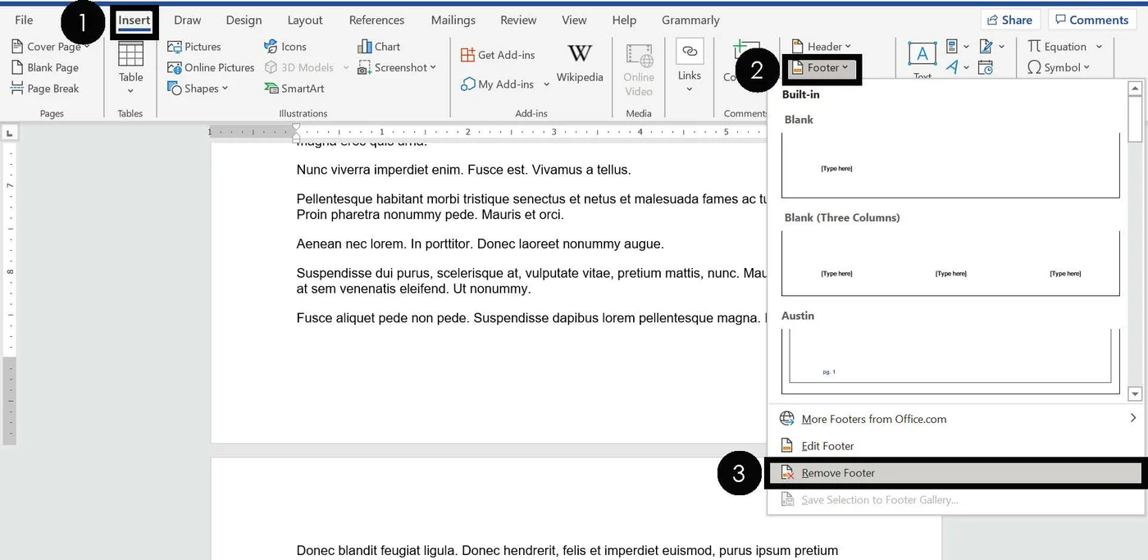Collapse the Footer dropdown menu

(x=822, y=68)
